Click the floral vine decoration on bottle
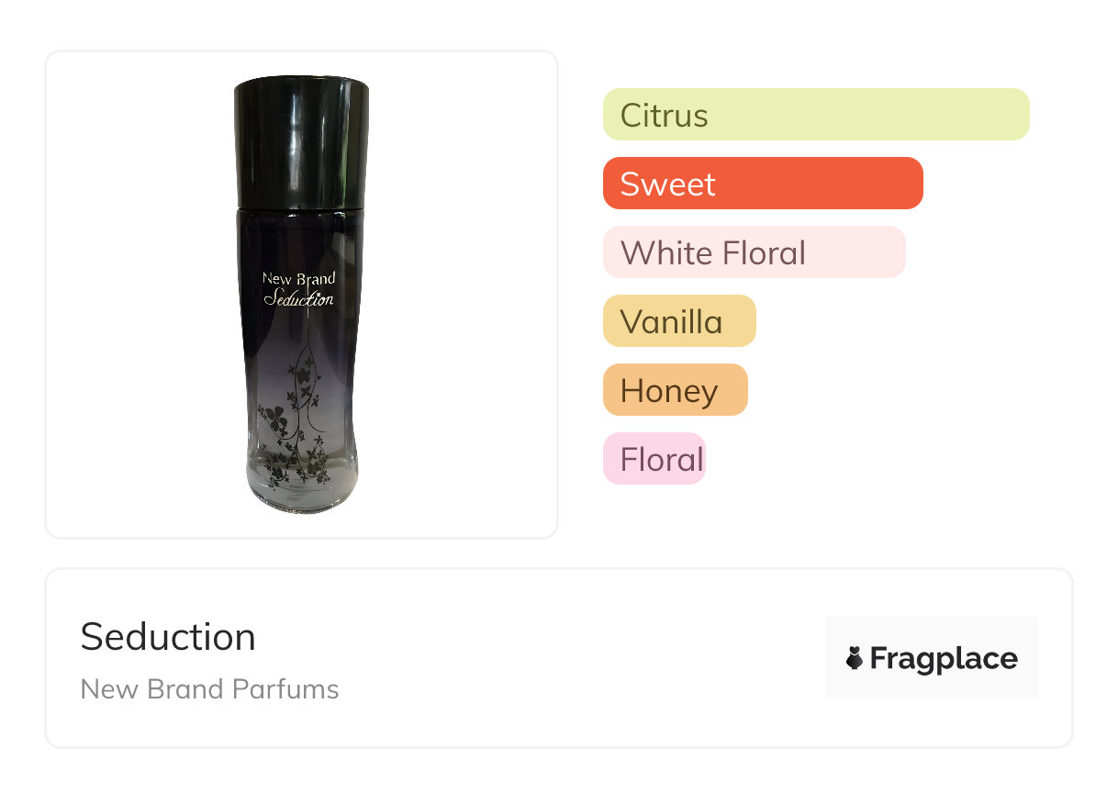The image size is (1118, 793). coord(294,422)
